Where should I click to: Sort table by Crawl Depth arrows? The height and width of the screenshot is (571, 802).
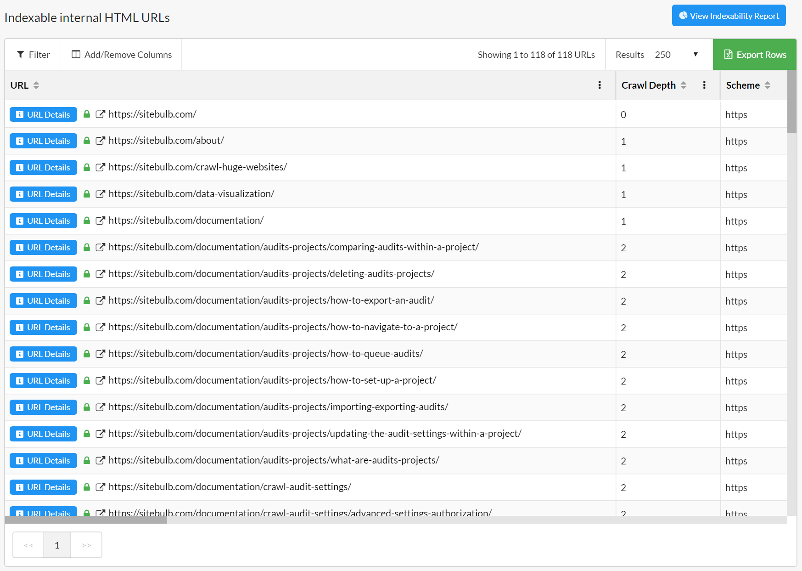684,85
